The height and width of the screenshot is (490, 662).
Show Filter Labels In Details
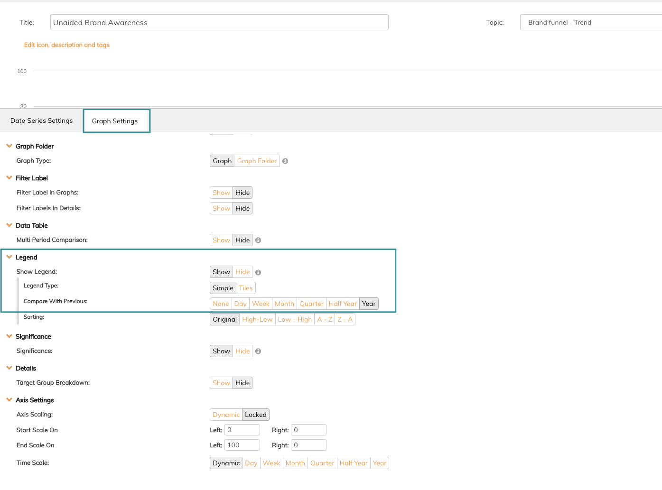coord(221,208)
